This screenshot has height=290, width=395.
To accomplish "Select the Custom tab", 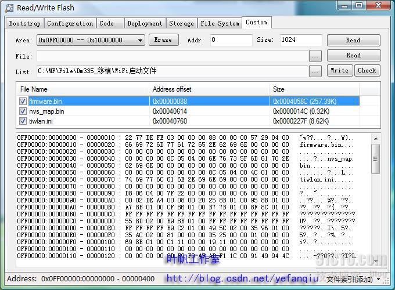I will [256, 23].
